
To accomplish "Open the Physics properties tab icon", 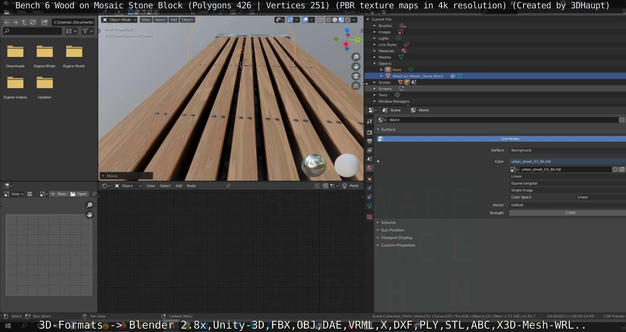I will [370, 188].
